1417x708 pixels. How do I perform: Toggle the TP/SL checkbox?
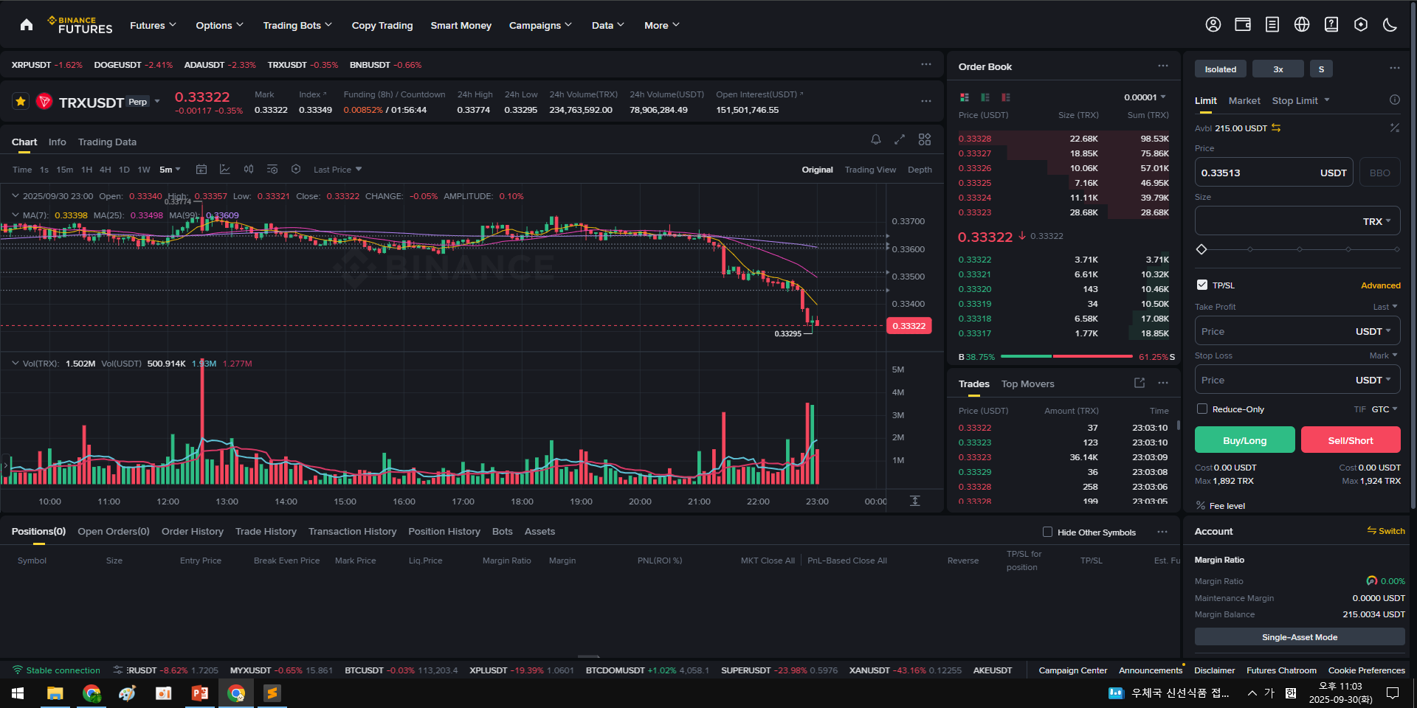pyautogui.click(x=1202, y=285)
